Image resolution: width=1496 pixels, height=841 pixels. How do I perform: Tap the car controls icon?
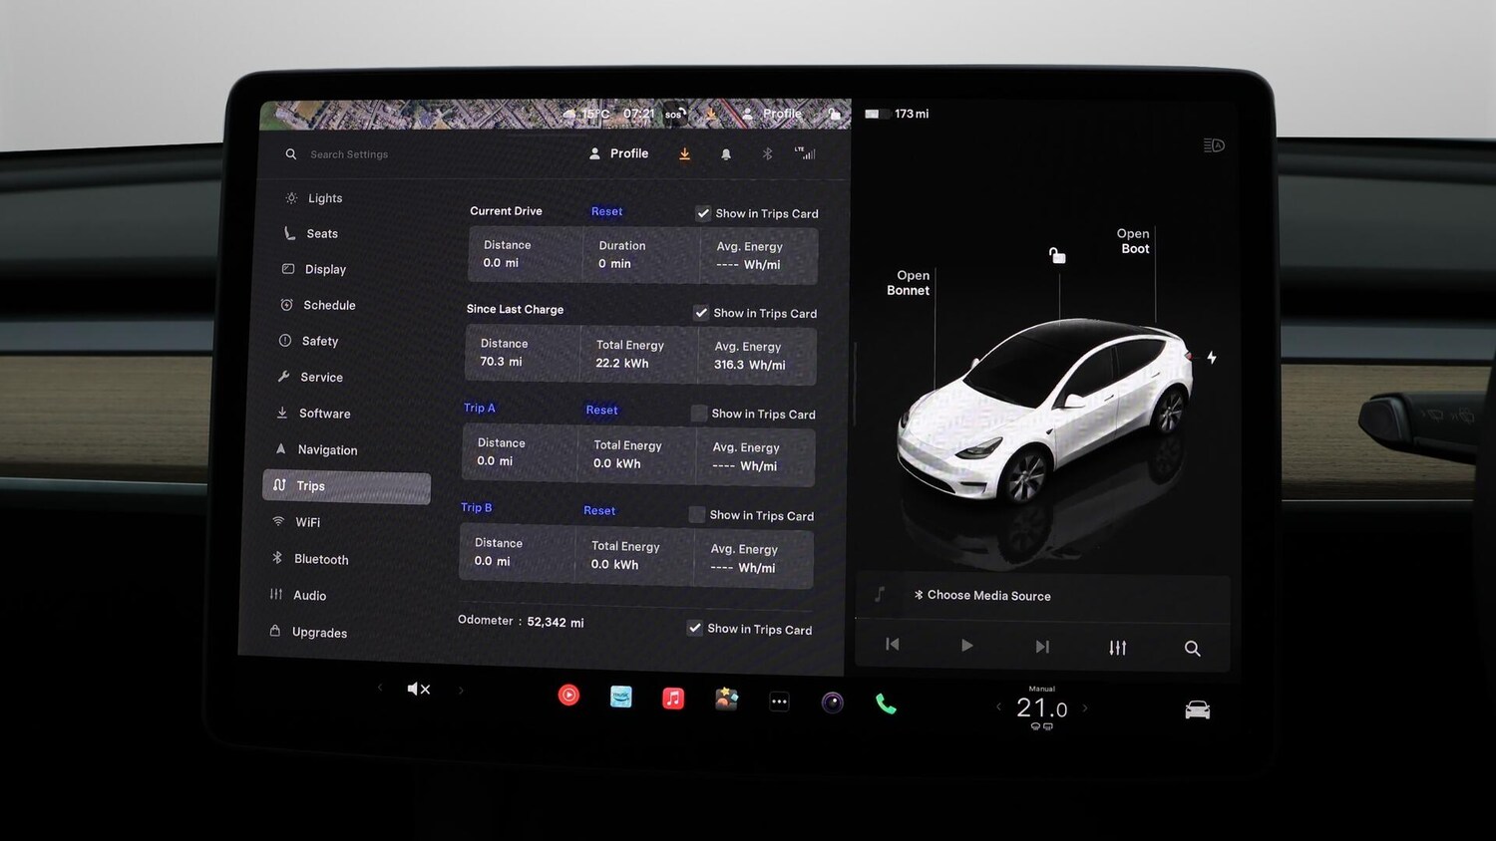click(1197, 710)
